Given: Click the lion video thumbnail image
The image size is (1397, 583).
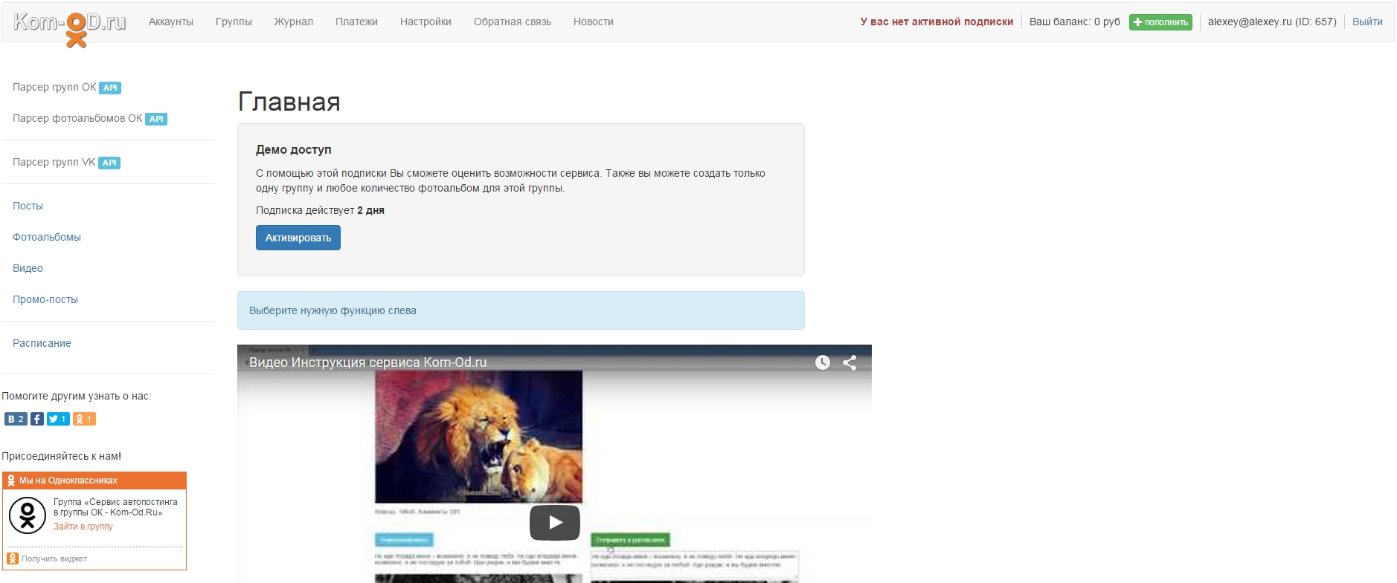Looking at the screenshot, I should click(x=478, y=437).
